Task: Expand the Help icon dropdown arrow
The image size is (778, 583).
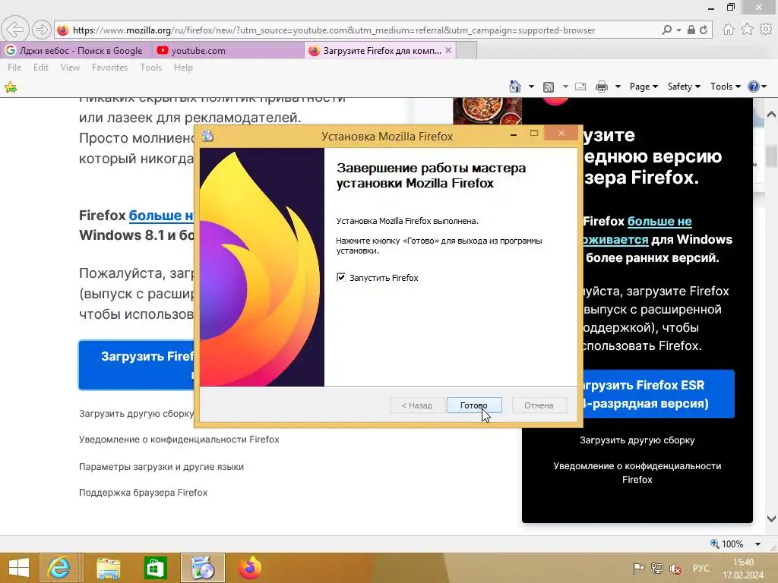Action: click(x=764, y=87)
